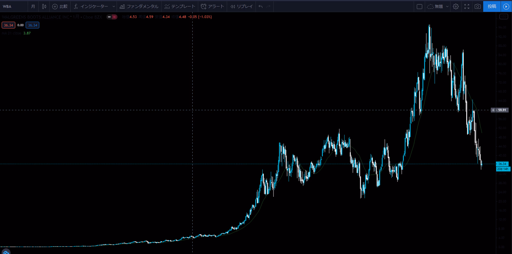Open the candlestick chart style selector
512x254 pixels.
(x=44, y=6)
